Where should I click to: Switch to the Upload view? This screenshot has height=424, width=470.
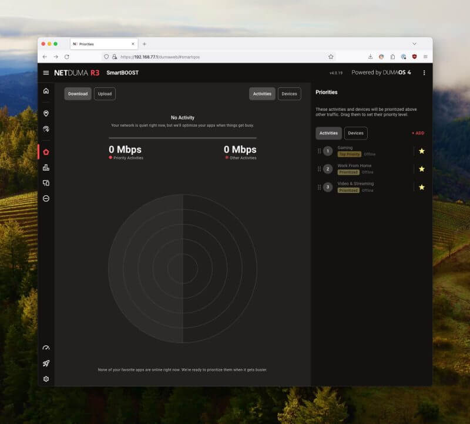pyautogui.click(x=105, y=94)
